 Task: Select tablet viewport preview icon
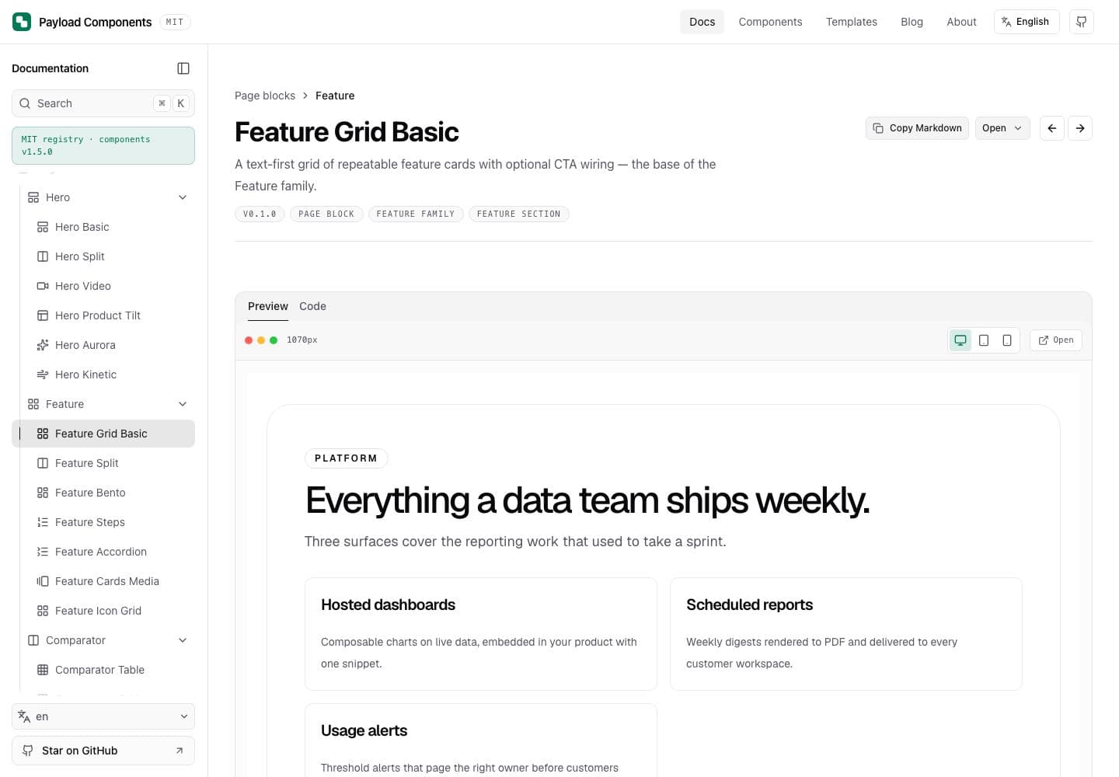point(984,340)
